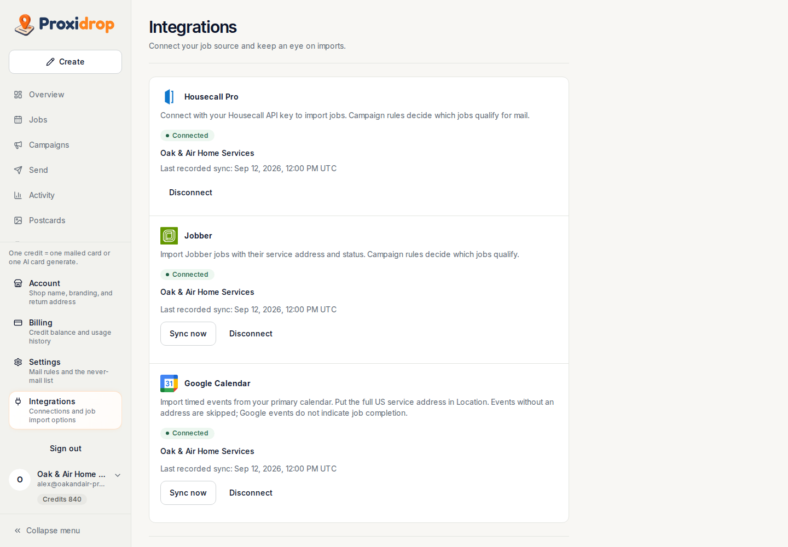
Task: Click the alex@oakandair email text
Action: point(71,484)
